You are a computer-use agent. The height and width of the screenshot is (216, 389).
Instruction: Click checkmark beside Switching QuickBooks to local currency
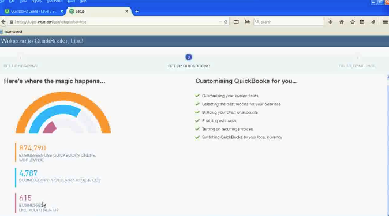(x=197, y=137)
